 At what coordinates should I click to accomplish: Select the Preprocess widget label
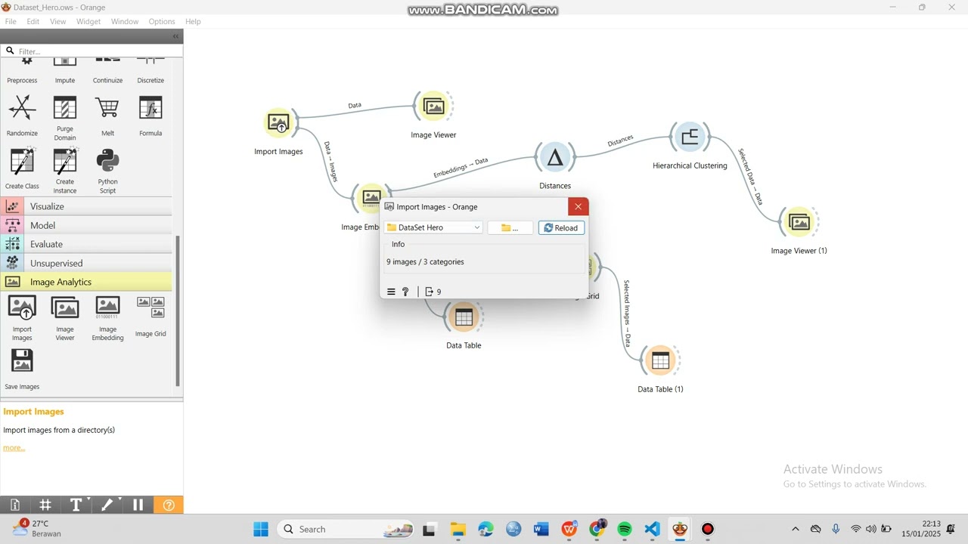point(22,80)
